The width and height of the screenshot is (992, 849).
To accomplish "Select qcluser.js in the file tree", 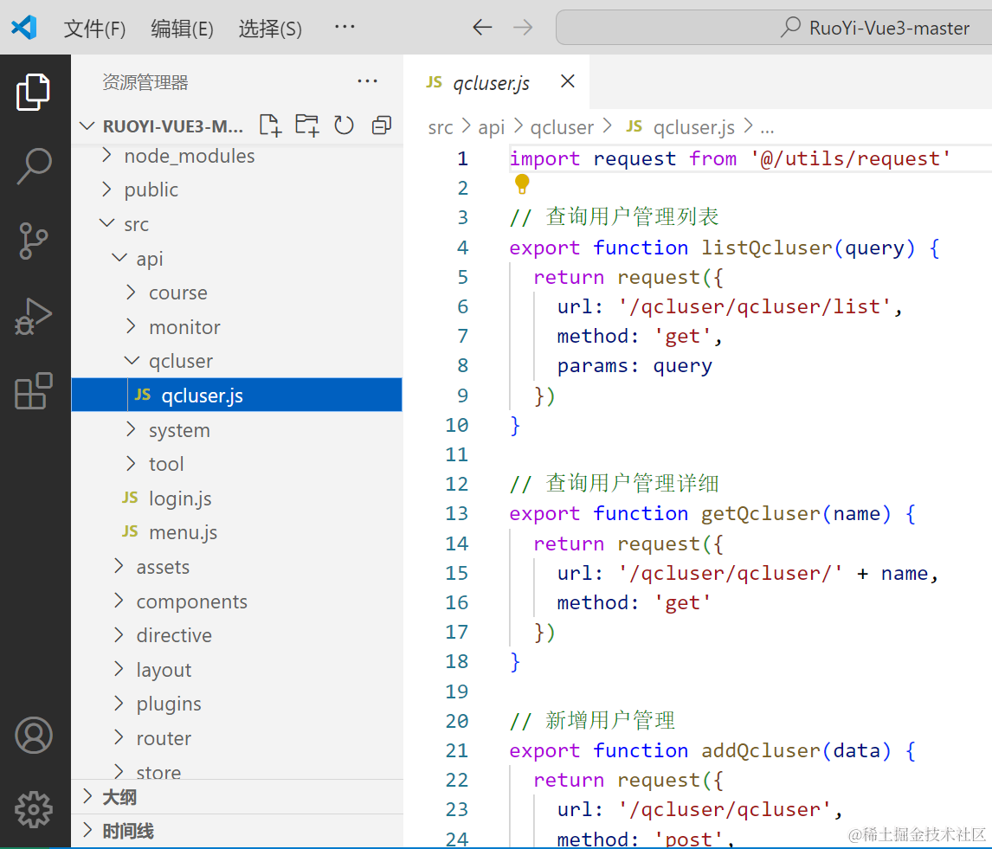I will coord(236,395).
